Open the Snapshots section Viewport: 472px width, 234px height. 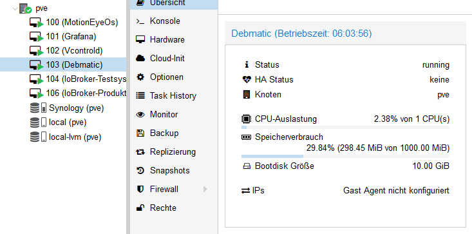click(x=174, y=170)
